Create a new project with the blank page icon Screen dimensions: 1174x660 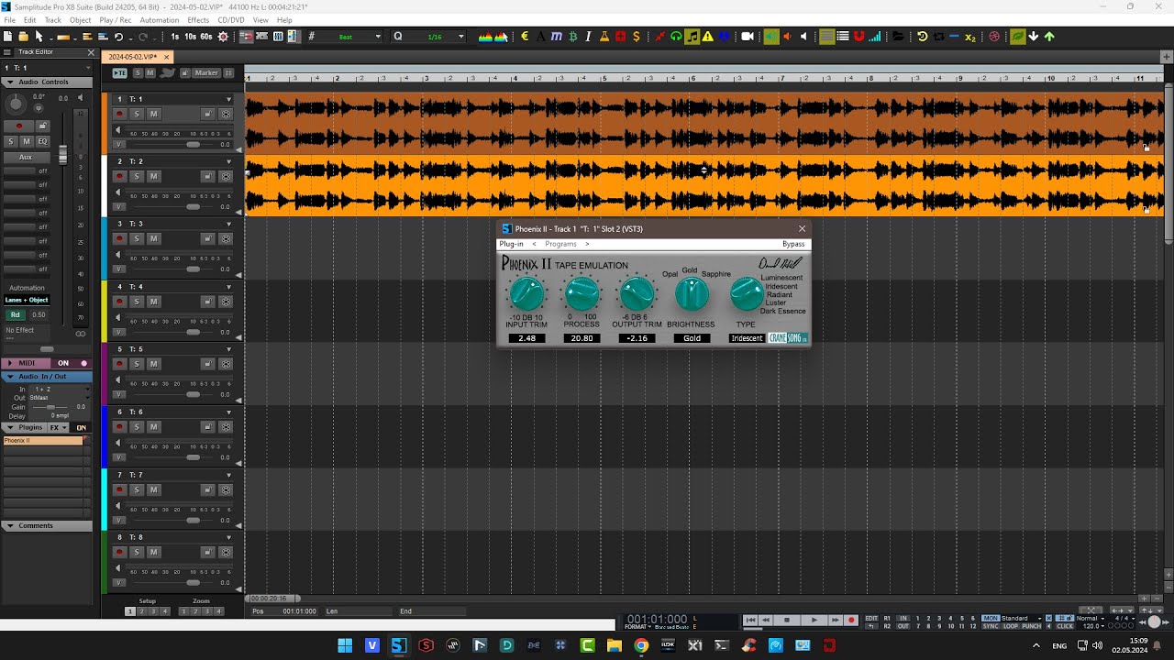click(7, 37)
